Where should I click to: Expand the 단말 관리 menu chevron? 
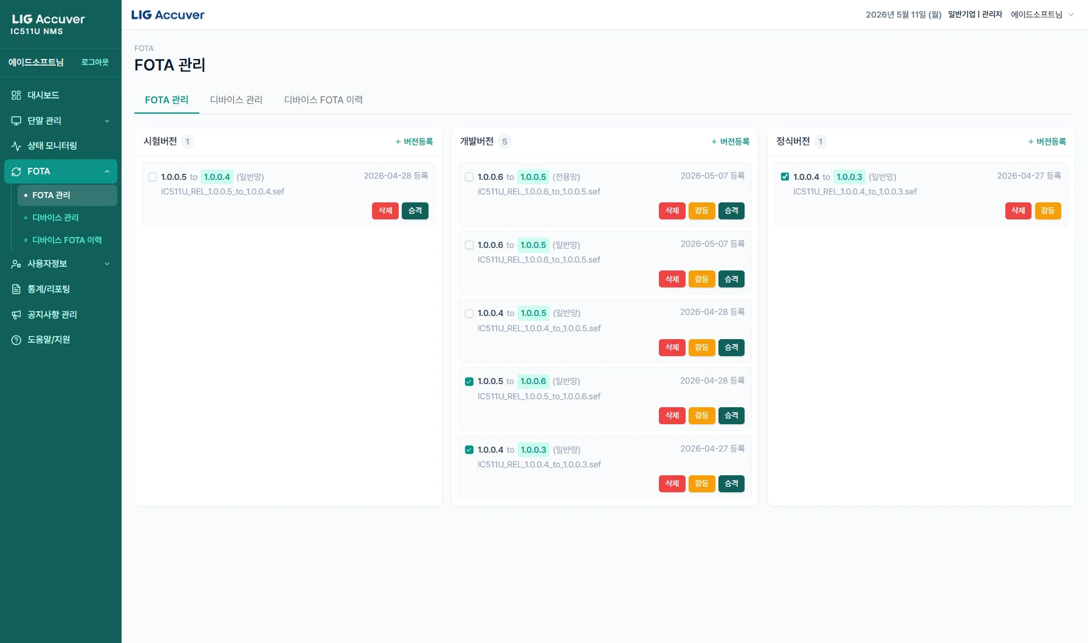pyautogui.click(x=107, y=121)
